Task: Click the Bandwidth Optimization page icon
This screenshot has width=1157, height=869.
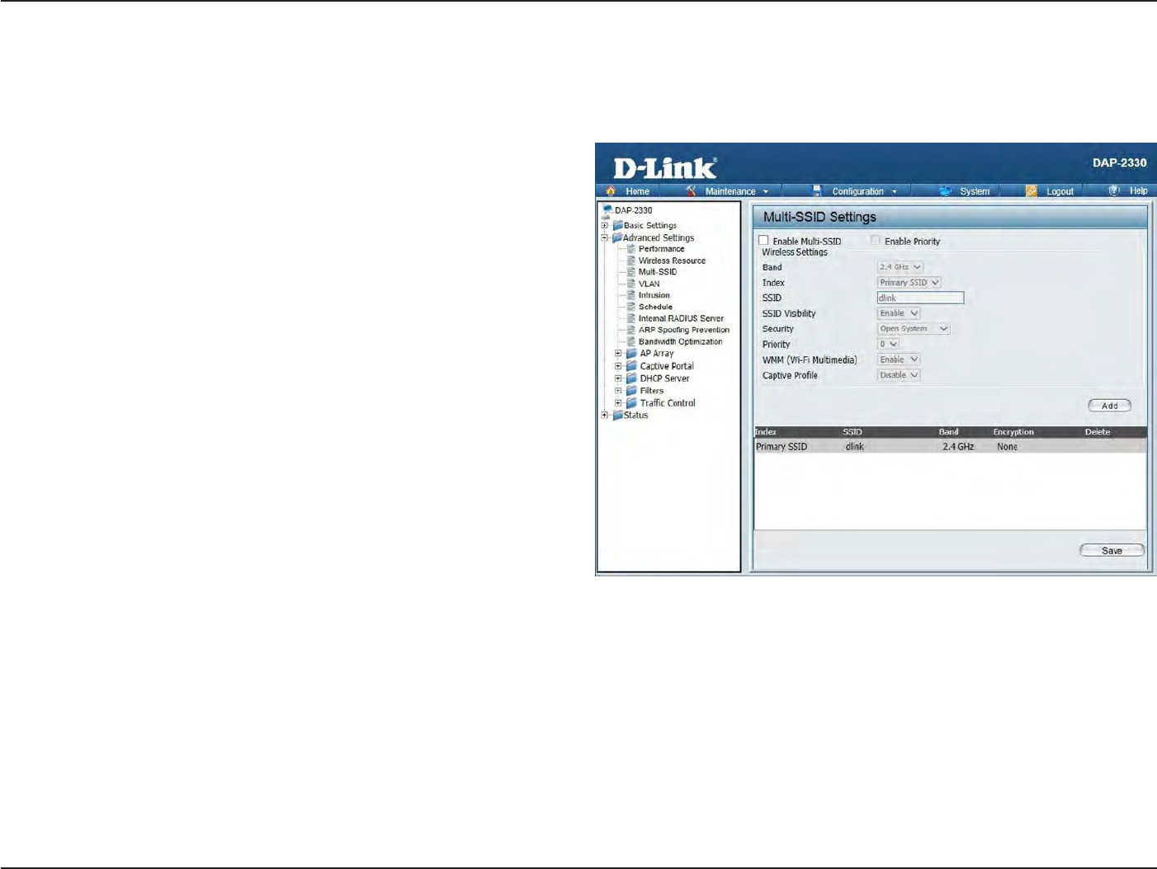Action: (x=631, y=341)
